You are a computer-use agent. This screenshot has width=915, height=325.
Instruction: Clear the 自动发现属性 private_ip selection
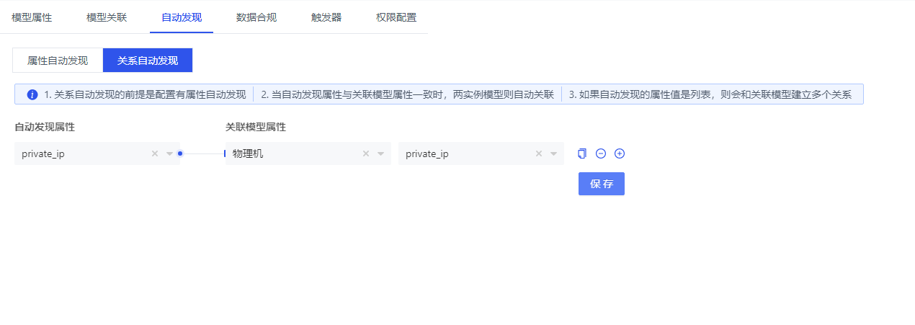155,153
